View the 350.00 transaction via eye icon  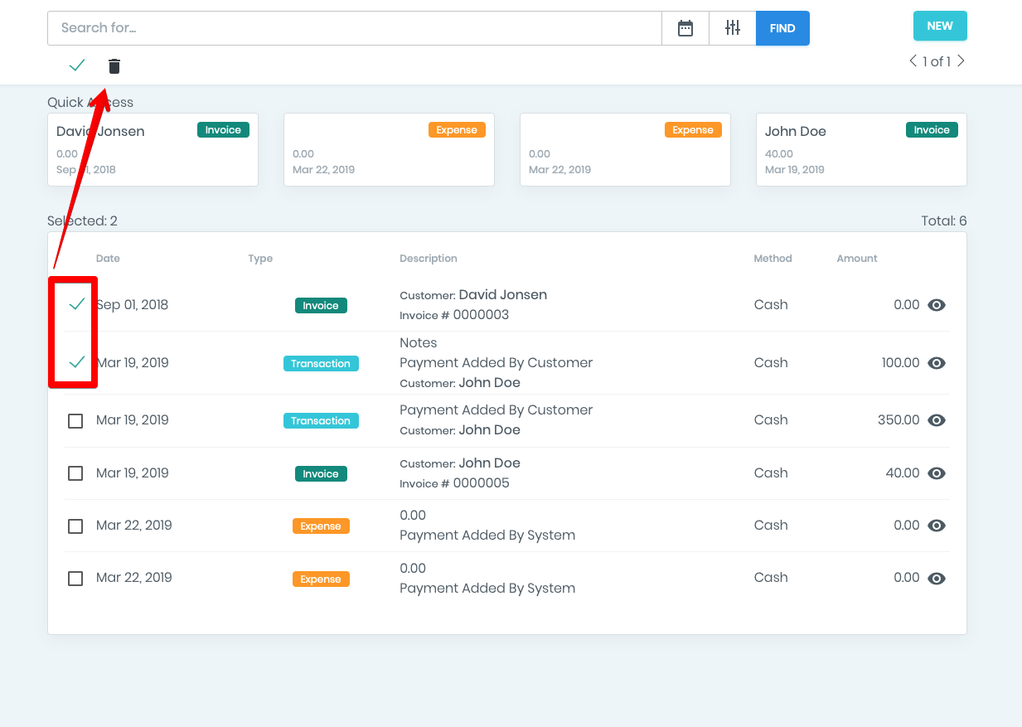point(937,420)
